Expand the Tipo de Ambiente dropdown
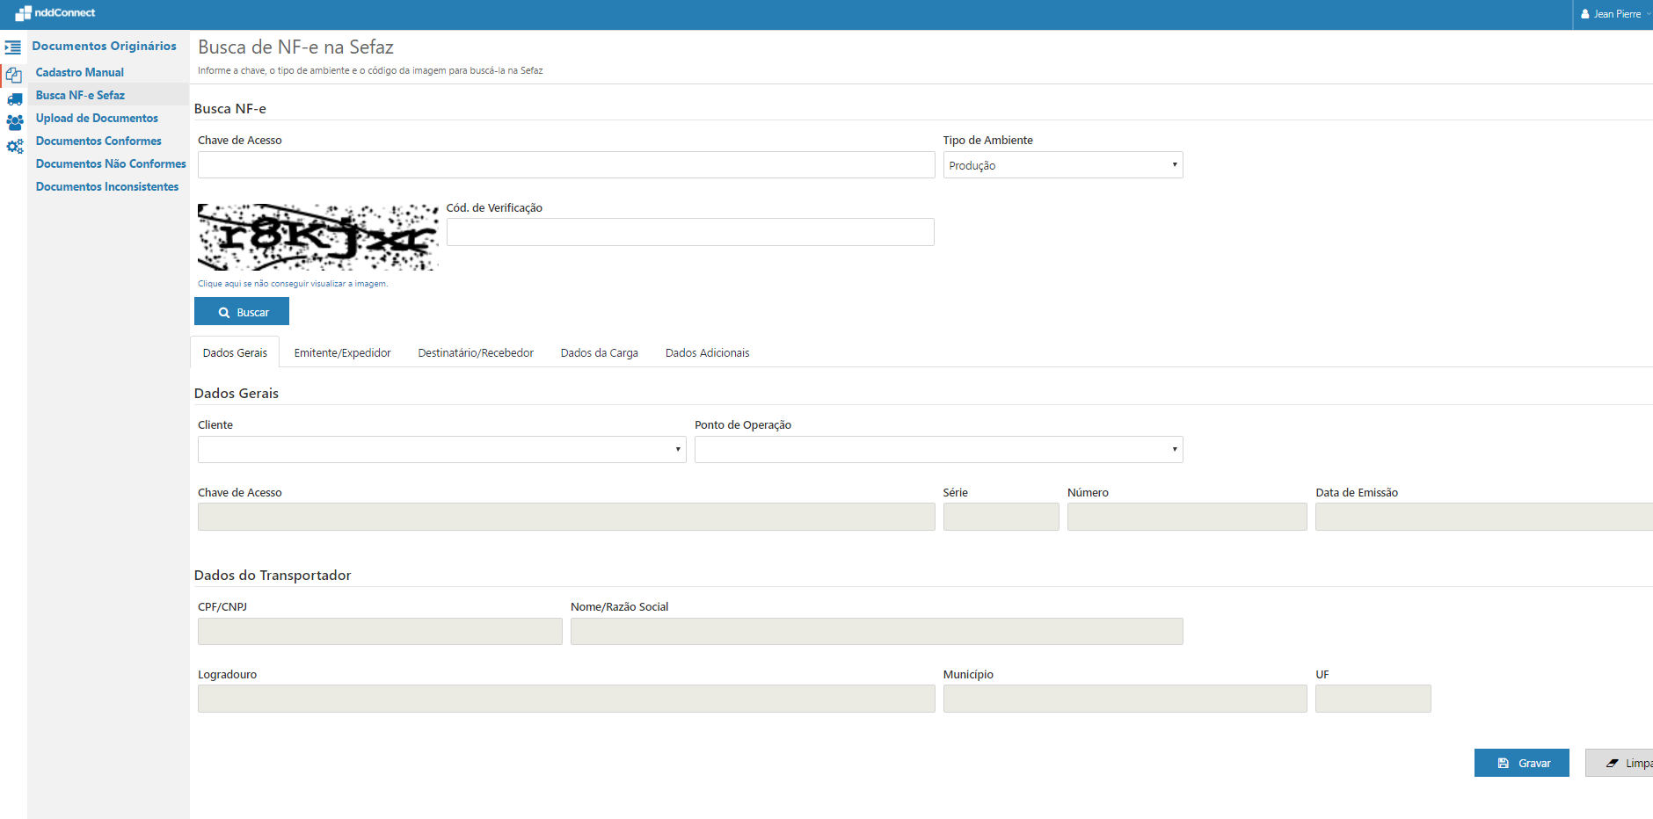This screenshot has height=819, width=1653. [1062, 165]
